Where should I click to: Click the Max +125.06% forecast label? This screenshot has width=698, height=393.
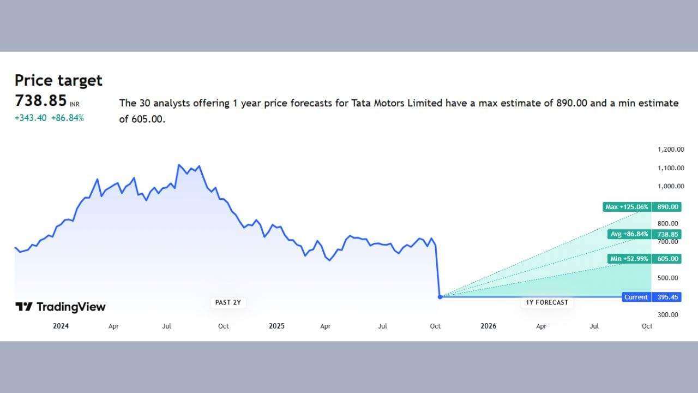pyautogui.click(x=627, y=207)
